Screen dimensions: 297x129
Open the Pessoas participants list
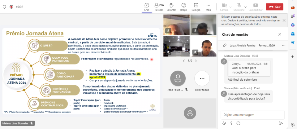tap(159, 7)
